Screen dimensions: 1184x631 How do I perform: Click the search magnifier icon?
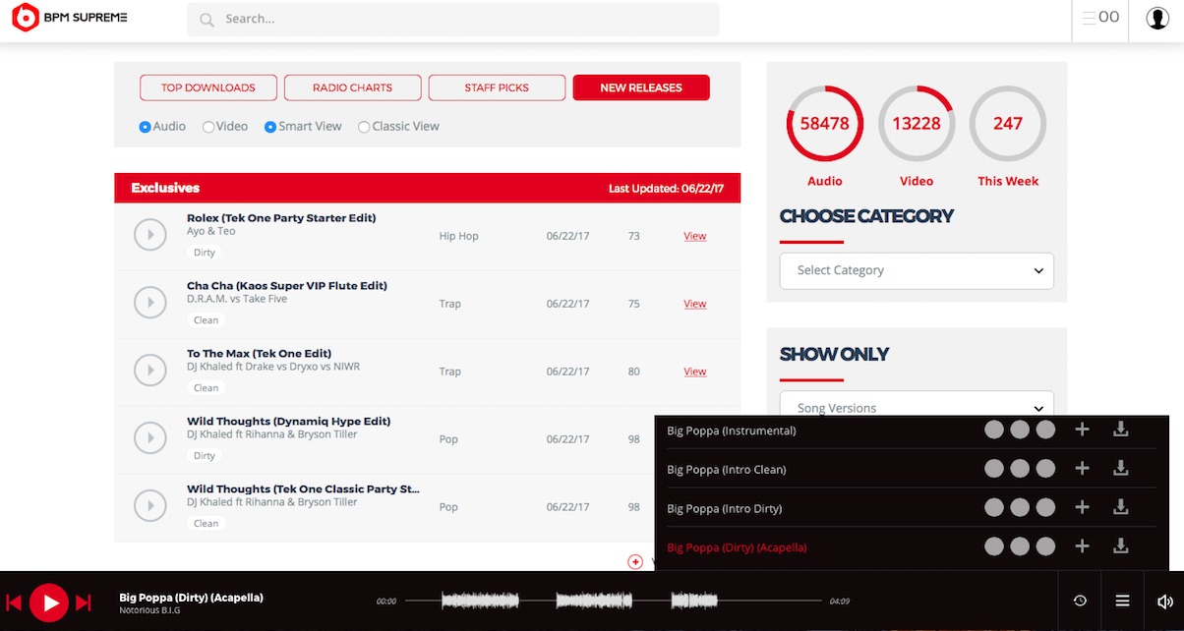pos(207,19)
